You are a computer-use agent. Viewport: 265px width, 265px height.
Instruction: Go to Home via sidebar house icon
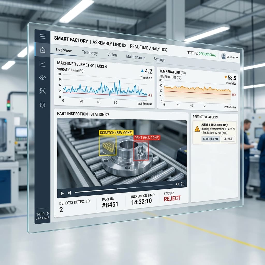42,50
